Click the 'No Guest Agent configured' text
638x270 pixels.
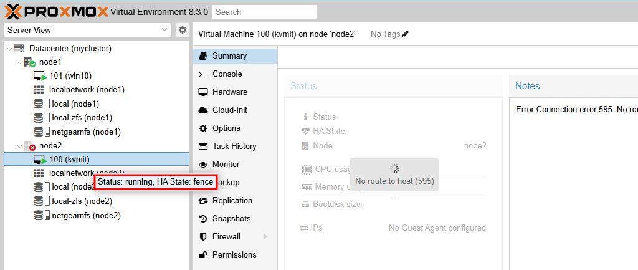[437, 228]
